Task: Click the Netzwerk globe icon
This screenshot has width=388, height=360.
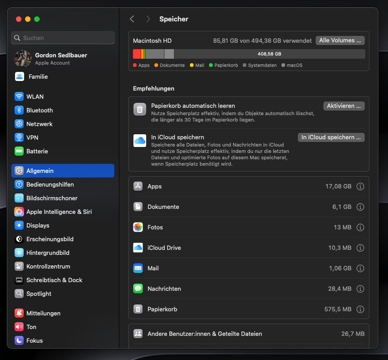Action: (18, 124)
